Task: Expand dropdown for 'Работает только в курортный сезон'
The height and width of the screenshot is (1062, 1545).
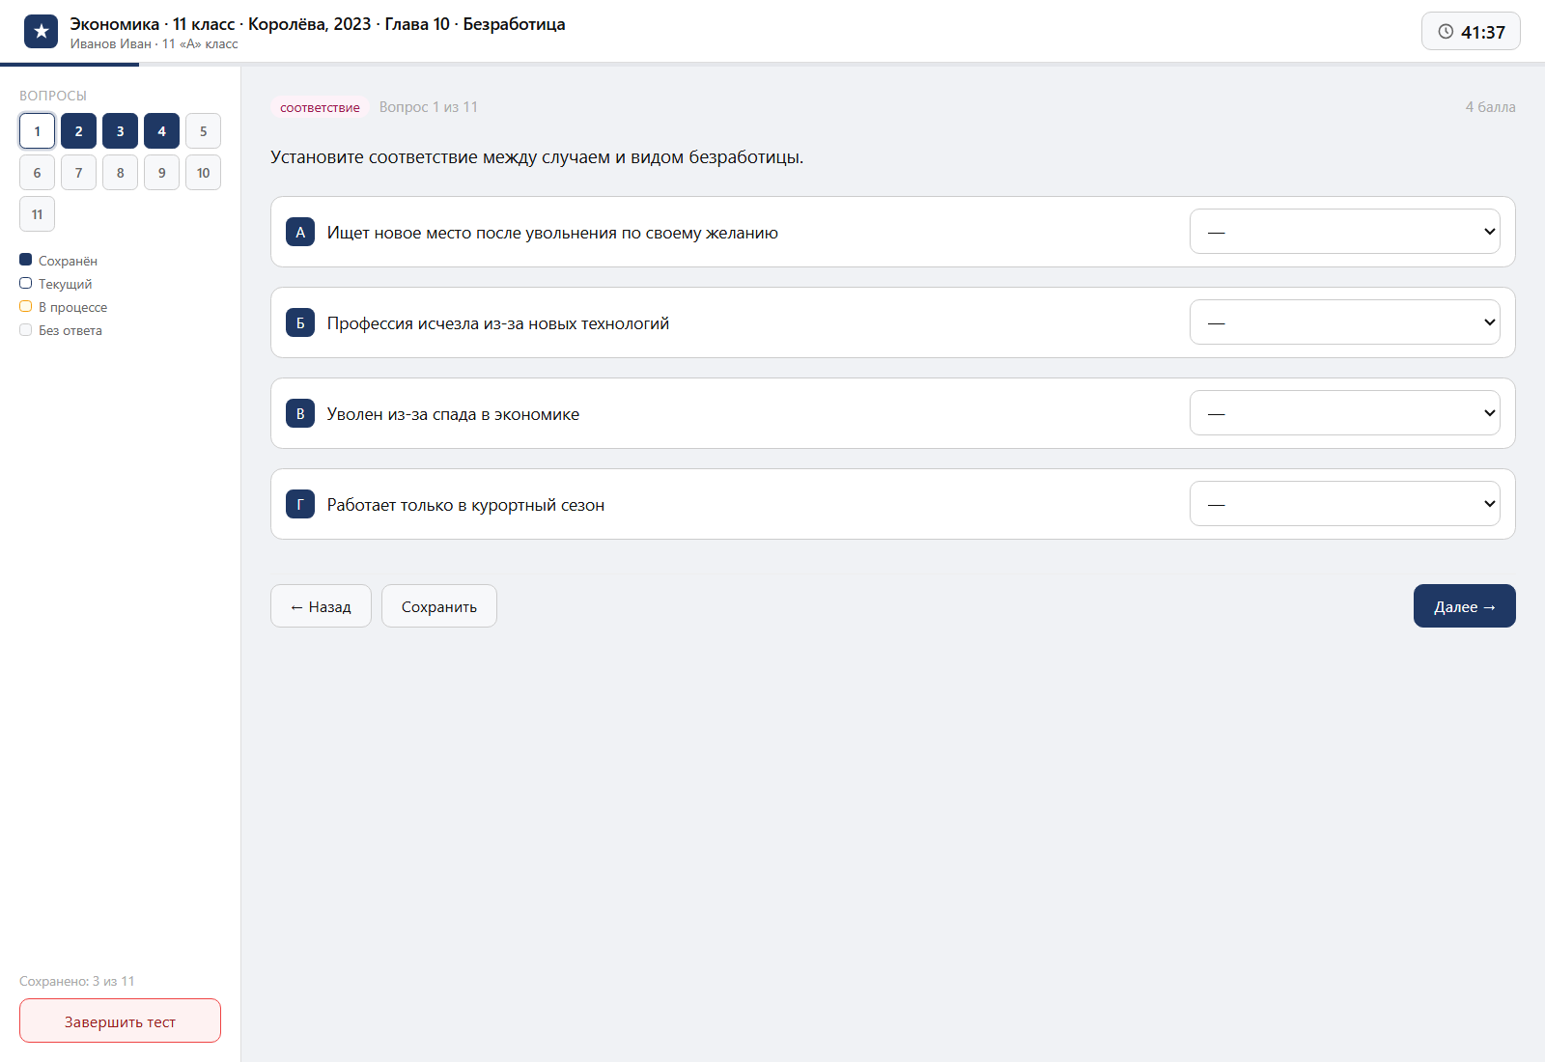Action: (x=1344, y=504)
